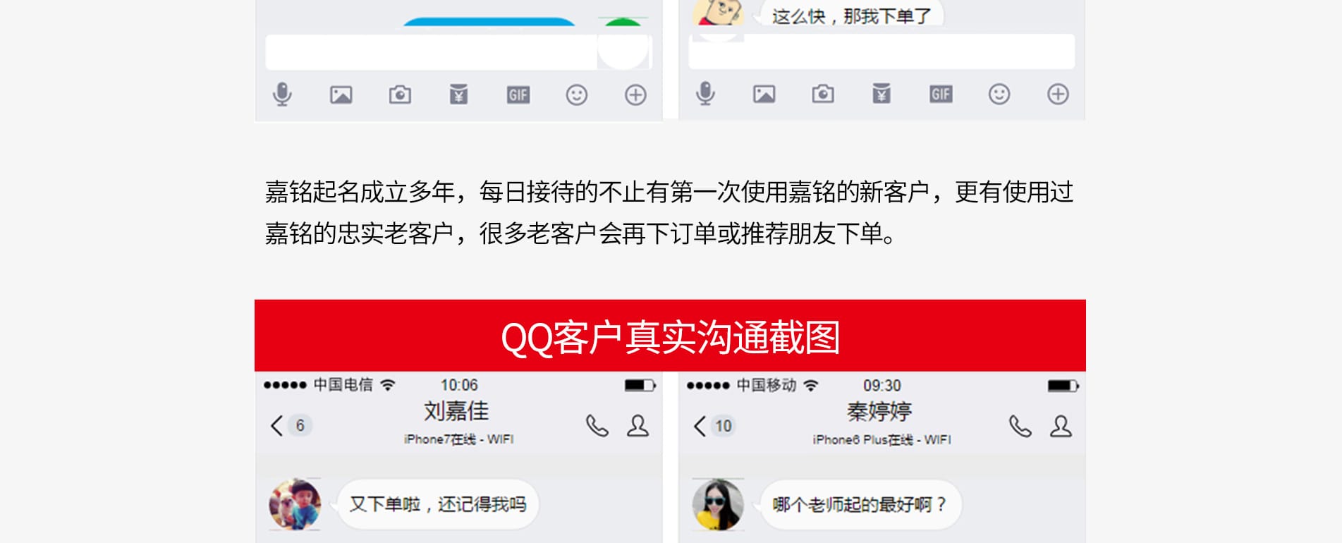This screenshot has height=543, width=1342.
Task: Tap the camera icon in right chat toolbar
Action: coord(823,94)
